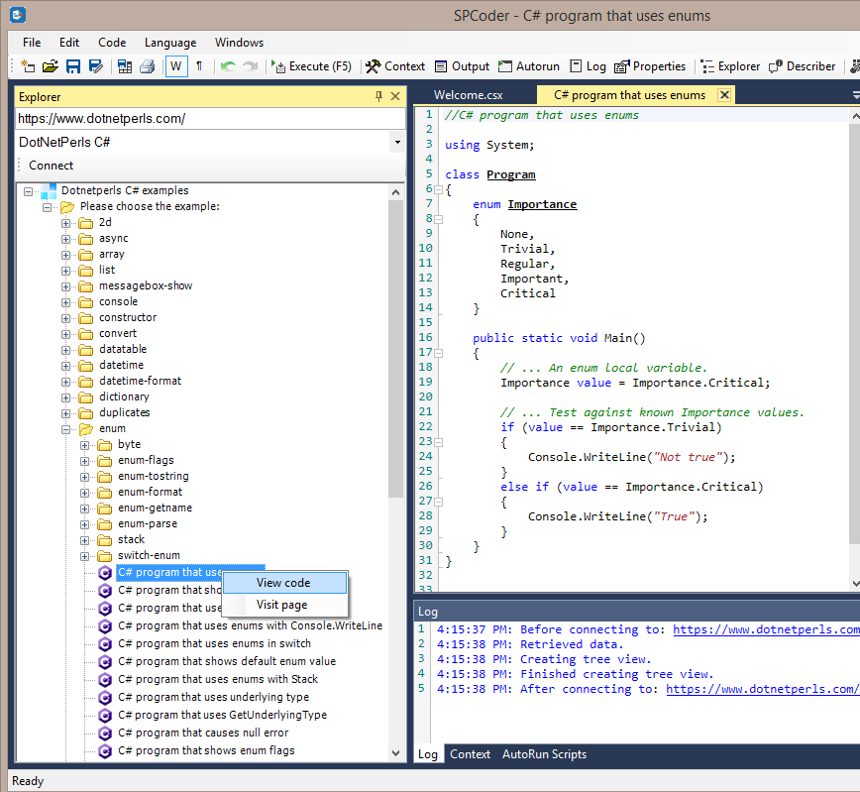Image resolution: width=860 pixels, height=792 pixels.
Task: Toggle show whitespace paragraph mark button
Action: click(199, 66)
